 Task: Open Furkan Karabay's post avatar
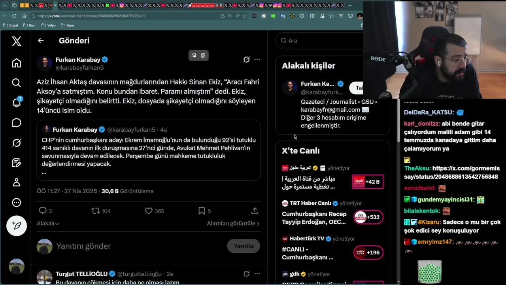pyautogui.click(x=45, y=63)
